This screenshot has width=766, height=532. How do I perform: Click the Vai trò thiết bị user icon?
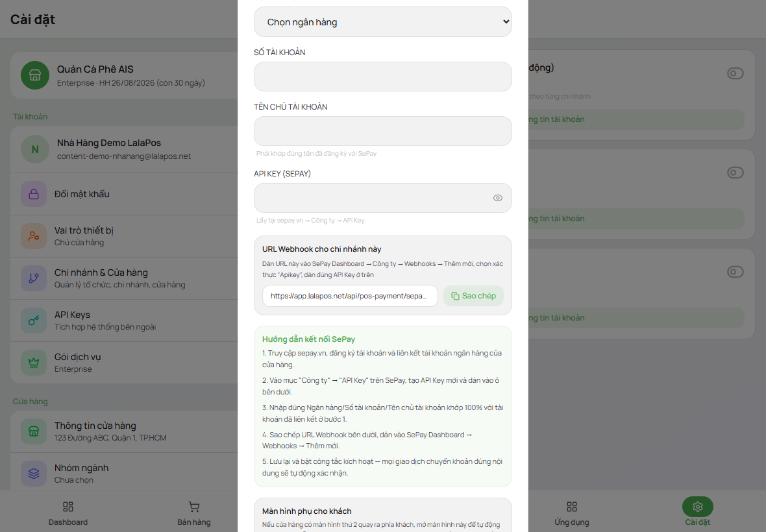pyautogui.click(x=34, y=236)
